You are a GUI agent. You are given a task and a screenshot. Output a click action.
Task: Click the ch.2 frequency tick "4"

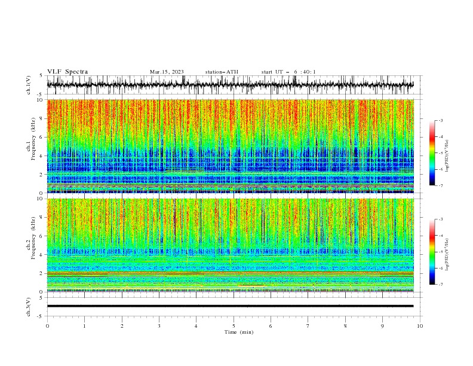pos(42,255)
